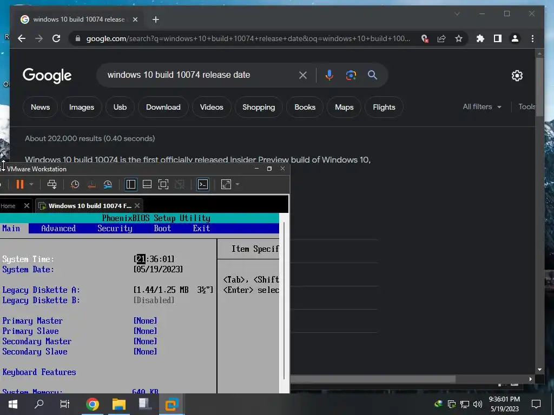Filter Google results by Flights

384,107
